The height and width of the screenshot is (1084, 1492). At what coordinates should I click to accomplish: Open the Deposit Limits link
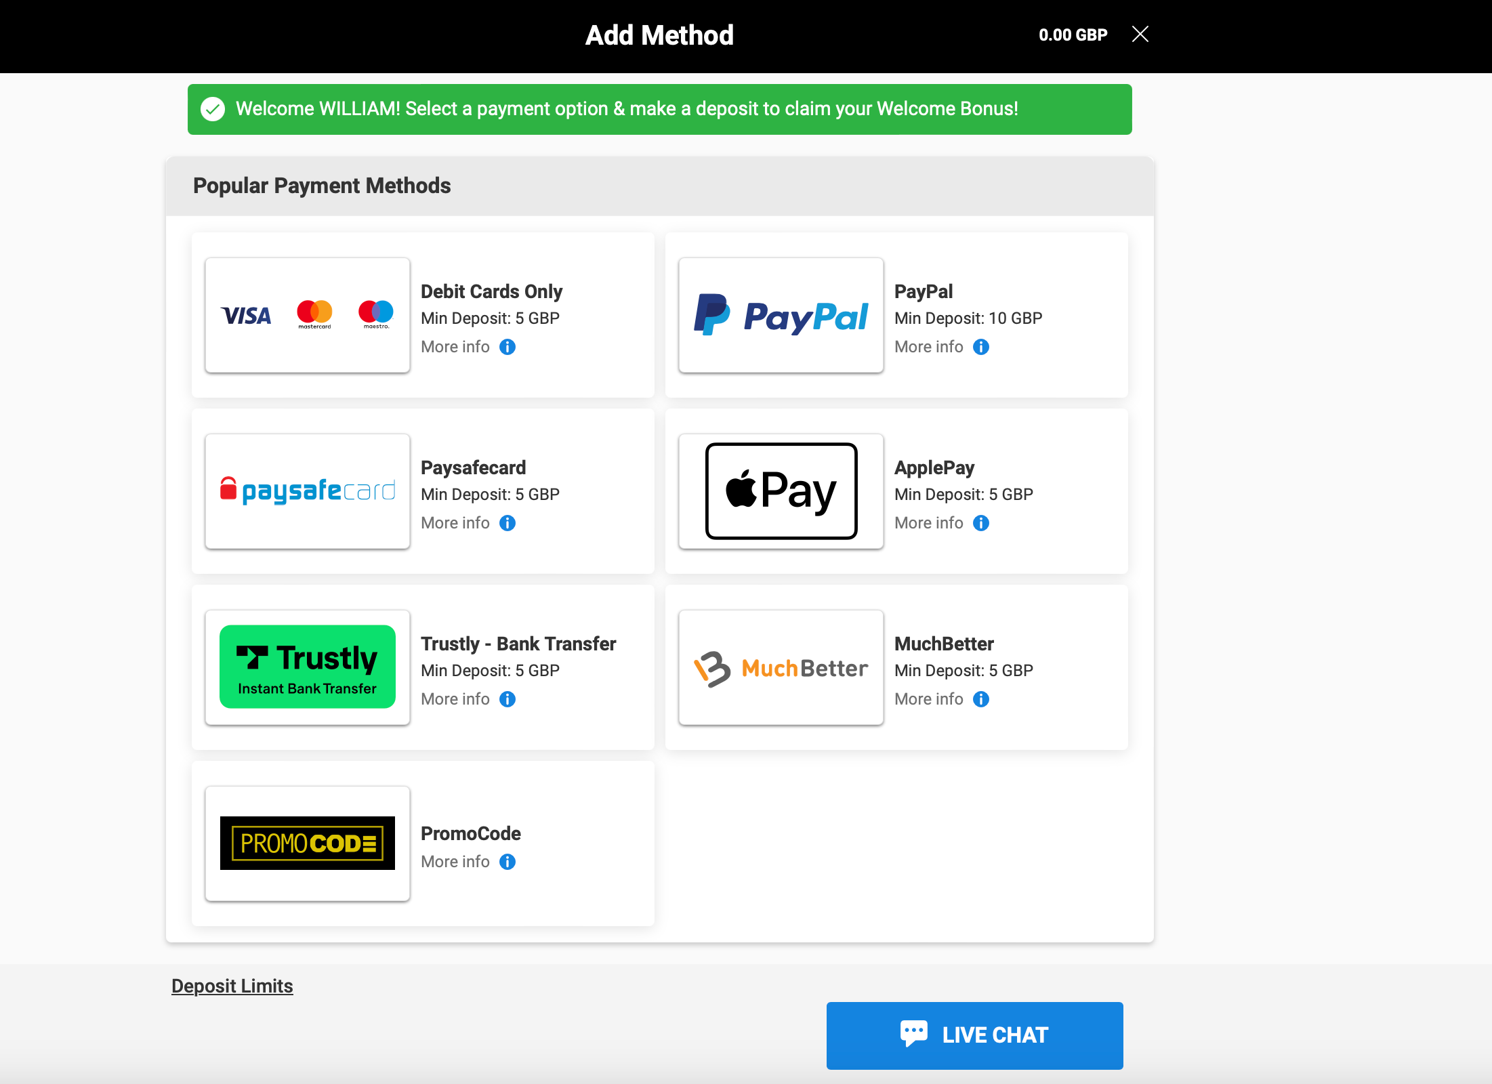pos(232,986)
